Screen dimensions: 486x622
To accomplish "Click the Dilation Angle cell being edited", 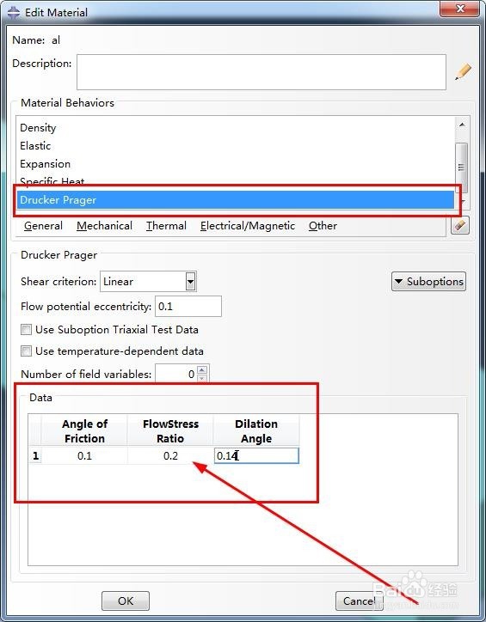I will (256, 456).
